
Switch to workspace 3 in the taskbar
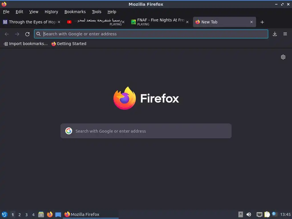27,215
